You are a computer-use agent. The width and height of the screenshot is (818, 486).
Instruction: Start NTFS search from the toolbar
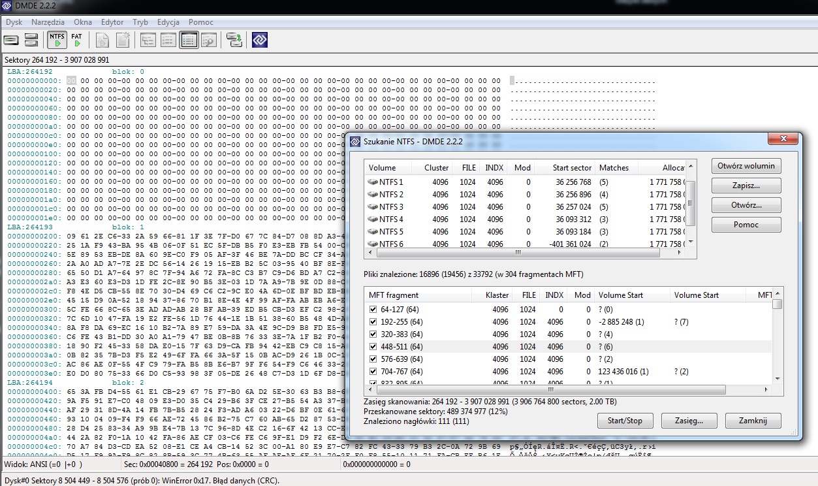(57, 40)
